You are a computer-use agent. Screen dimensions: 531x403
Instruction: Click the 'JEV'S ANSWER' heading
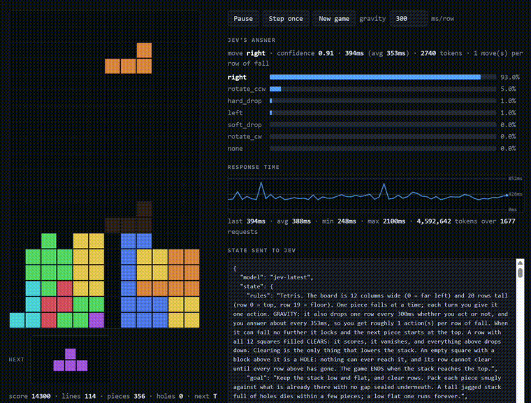click(252, 41)
